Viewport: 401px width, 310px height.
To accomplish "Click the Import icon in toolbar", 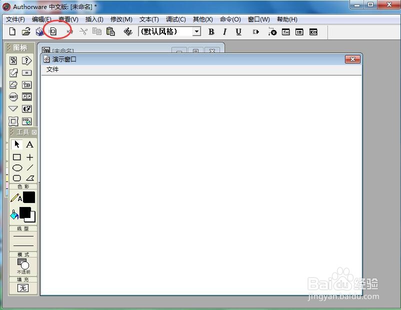I will 53,31.
